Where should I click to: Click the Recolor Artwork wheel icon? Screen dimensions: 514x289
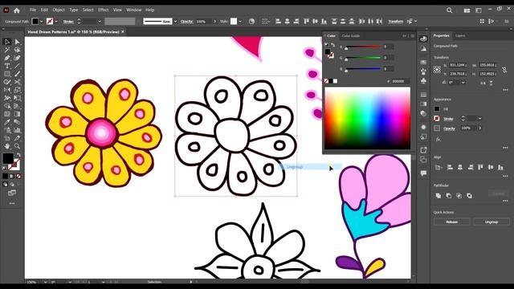point(251,22)
